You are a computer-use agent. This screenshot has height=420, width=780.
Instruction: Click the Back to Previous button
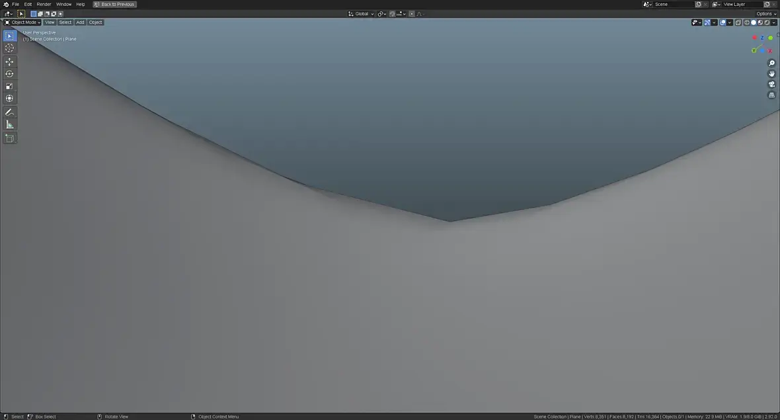[114, 4]
